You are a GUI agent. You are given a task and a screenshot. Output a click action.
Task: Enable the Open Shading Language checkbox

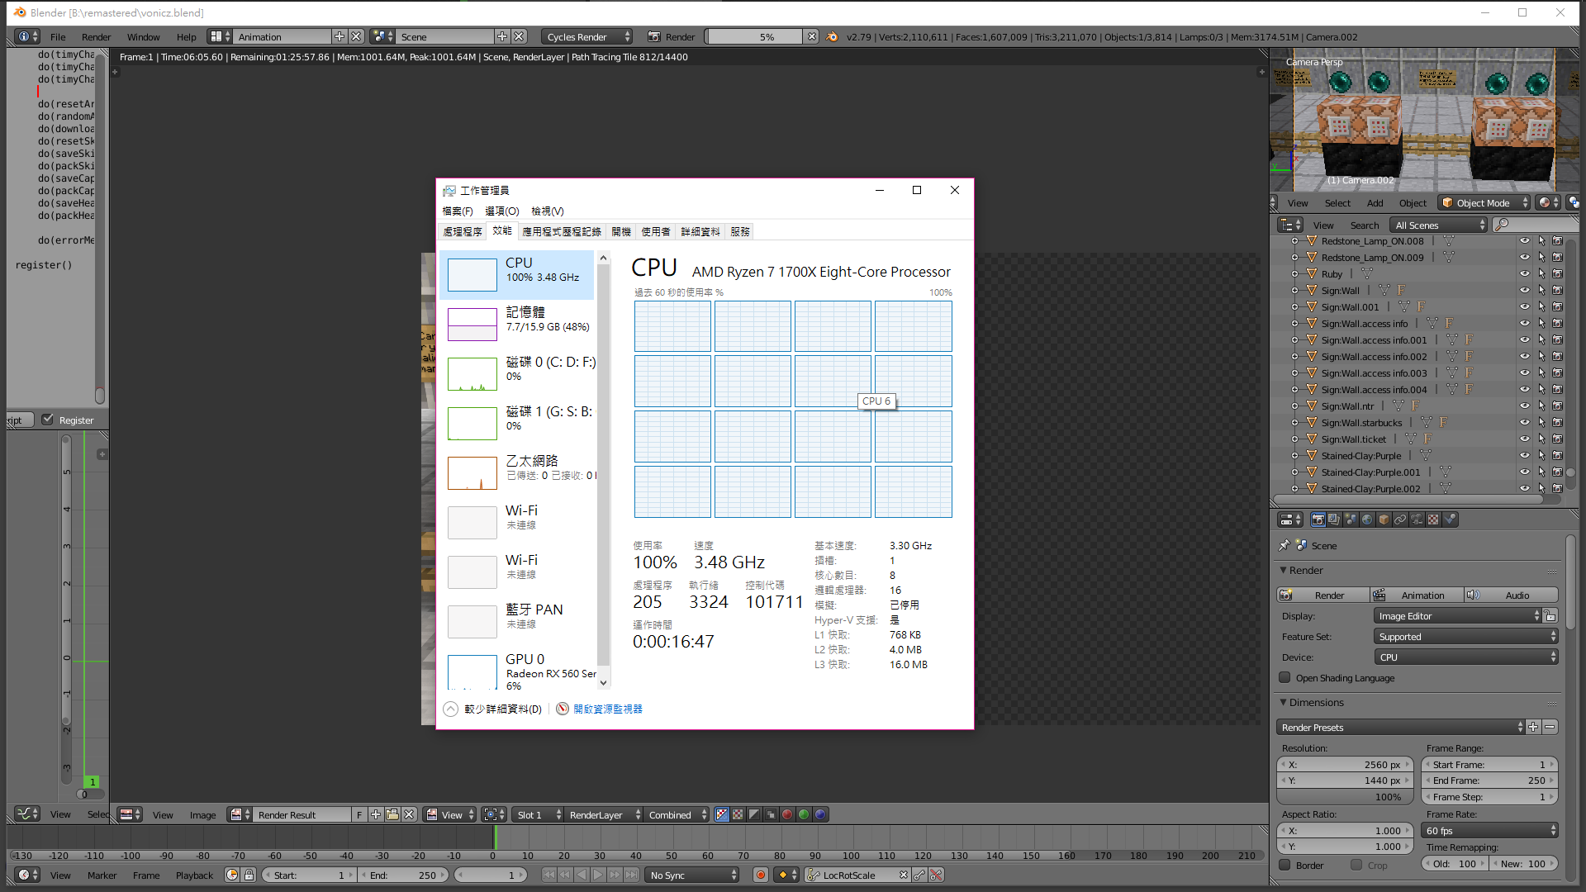coord(1285,678)
